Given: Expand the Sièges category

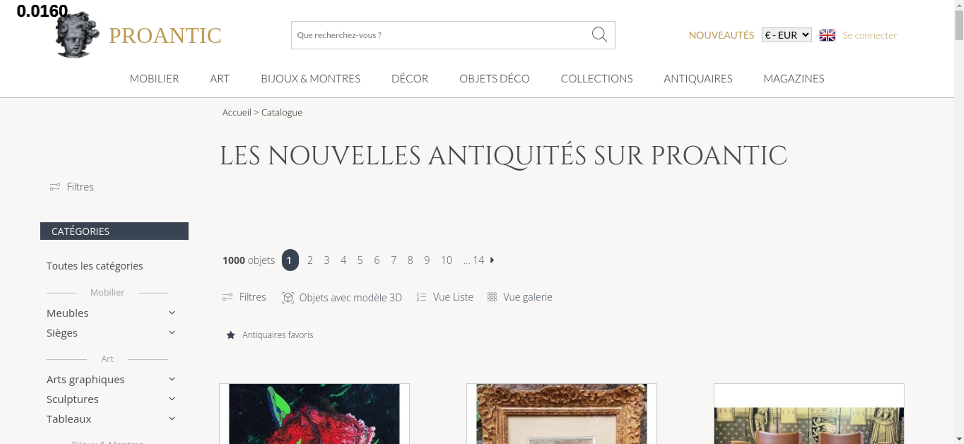Looking at the screenshot, I should 172,332.
